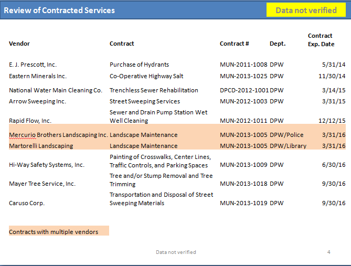The height and width of the screenshot is (266, 351).
Task: Click the Mayer Tree Service expiration date
Action: coord(334,184)
